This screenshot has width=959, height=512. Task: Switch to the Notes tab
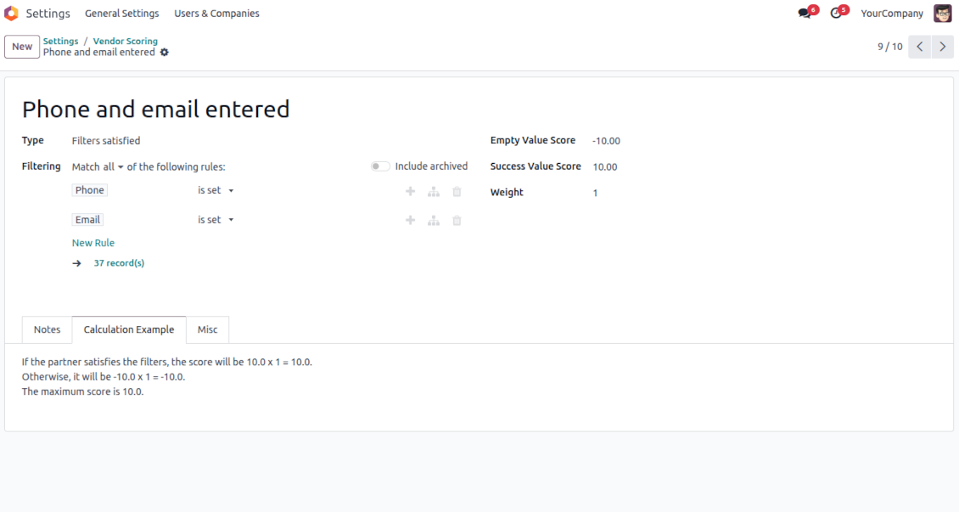coord(47,329)
